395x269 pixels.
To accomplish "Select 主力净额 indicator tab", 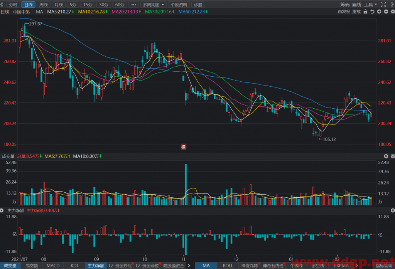I will (x=96, y=266).
